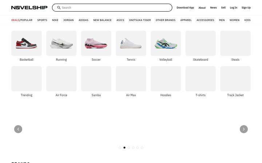
Task: Open the Deals menu item
Action: (x=15, y=20)
